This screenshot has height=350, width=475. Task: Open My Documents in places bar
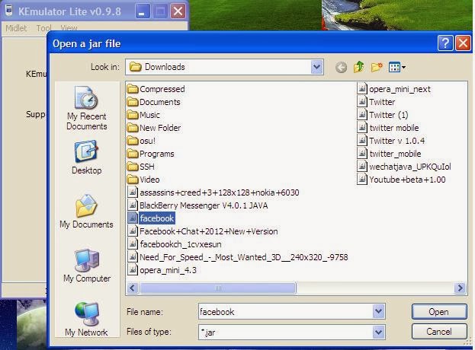(x=86, y=212)
